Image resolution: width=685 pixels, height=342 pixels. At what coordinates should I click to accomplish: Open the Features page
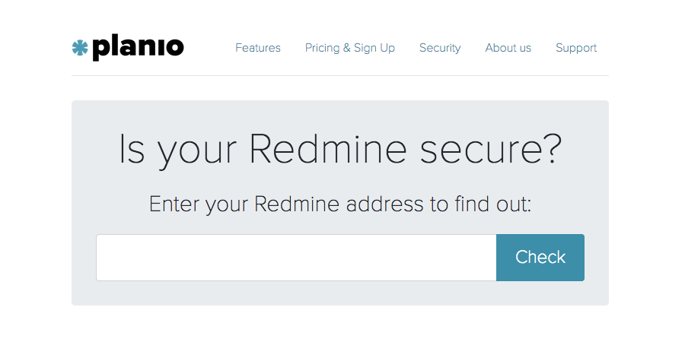coord(258,48)
